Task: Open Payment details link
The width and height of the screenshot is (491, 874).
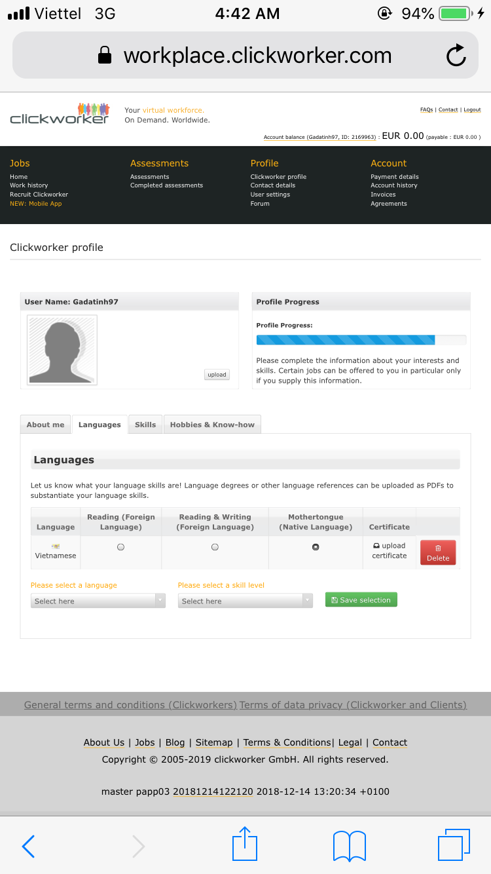Action: click(395, 177)
